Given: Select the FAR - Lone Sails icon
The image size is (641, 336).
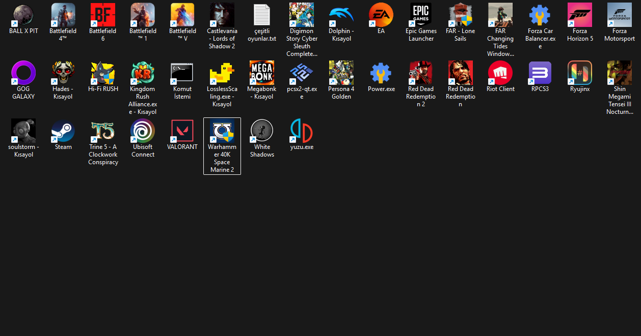Looking at the screenshot, I should (461, 15).
